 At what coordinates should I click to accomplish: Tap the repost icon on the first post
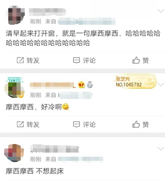[x=20, y=60]
